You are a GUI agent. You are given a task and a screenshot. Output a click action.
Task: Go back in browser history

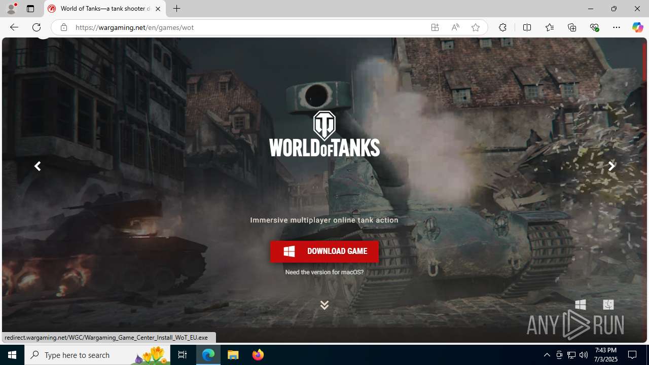tap(14, 27)
